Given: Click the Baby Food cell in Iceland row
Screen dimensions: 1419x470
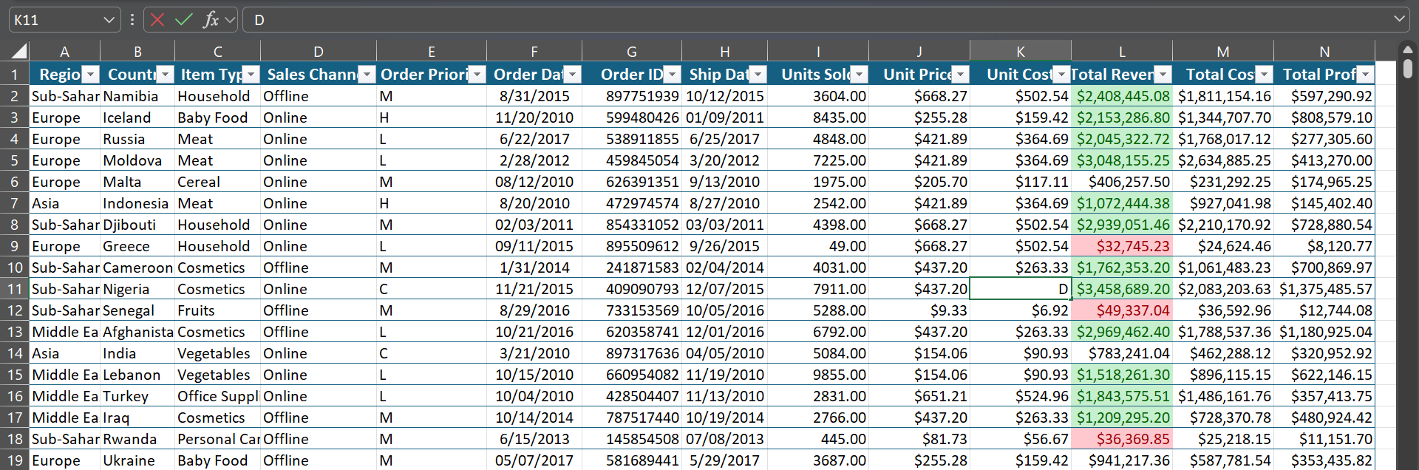Looking at the screenshot, I should click(217, 117).
